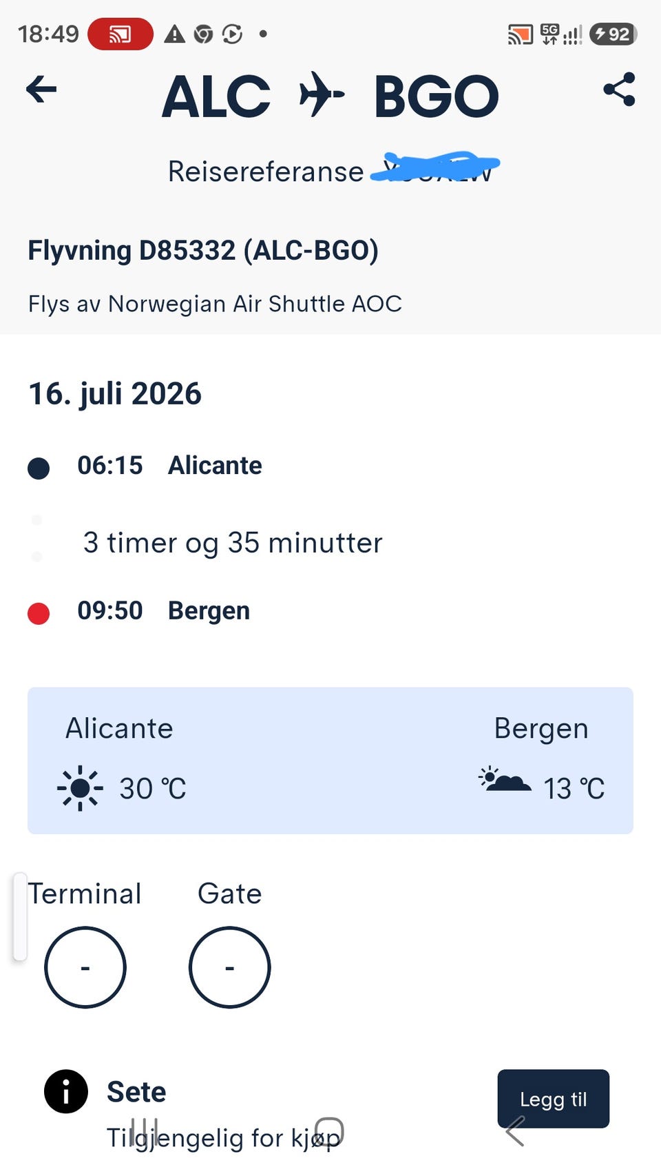The width and height of the screenshot is (661, 1176).
Task: Tap the Android recent apps button
Action: click(x=145, y=1131)
